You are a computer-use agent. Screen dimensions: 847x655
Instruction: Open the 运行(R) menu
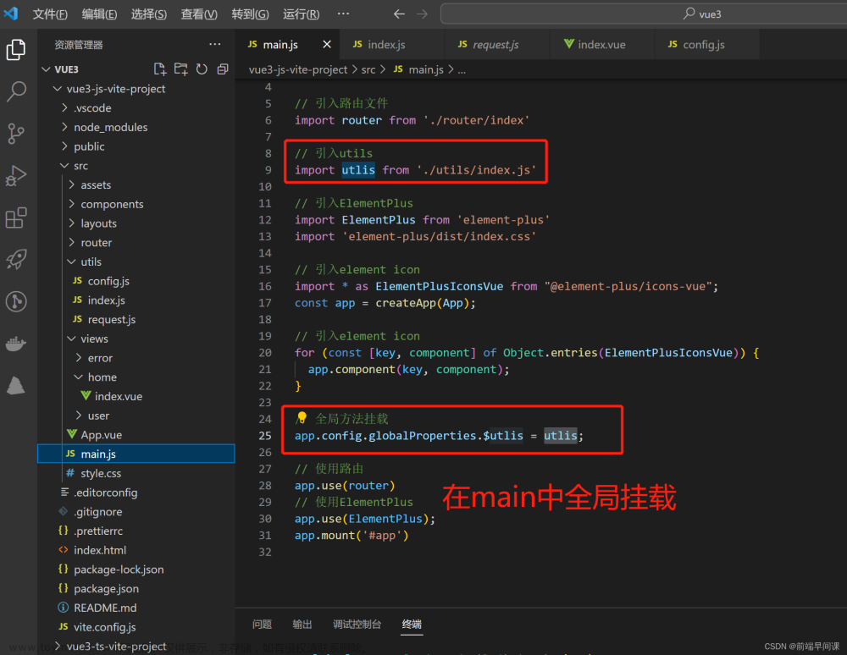point(302,14)
